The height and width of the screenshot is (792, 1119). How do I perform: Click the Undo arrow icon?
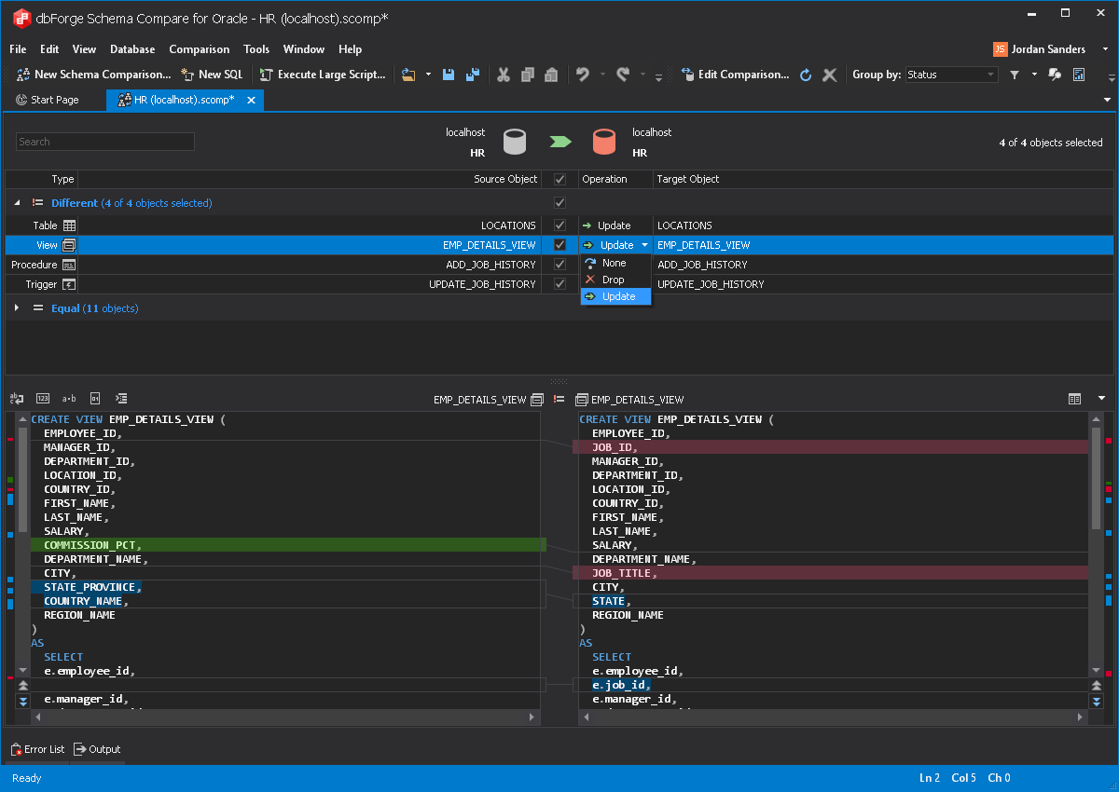pos(583,75)
